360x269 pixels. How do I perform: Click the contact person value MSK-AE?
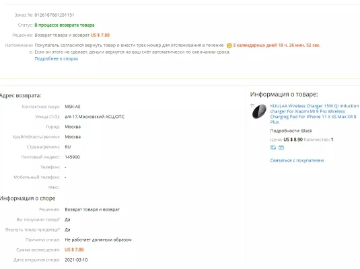pyautogui.click(x=73, y=107)
